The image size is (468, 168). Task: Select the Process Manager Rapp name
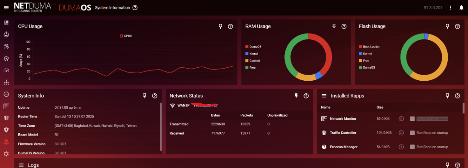343,147
